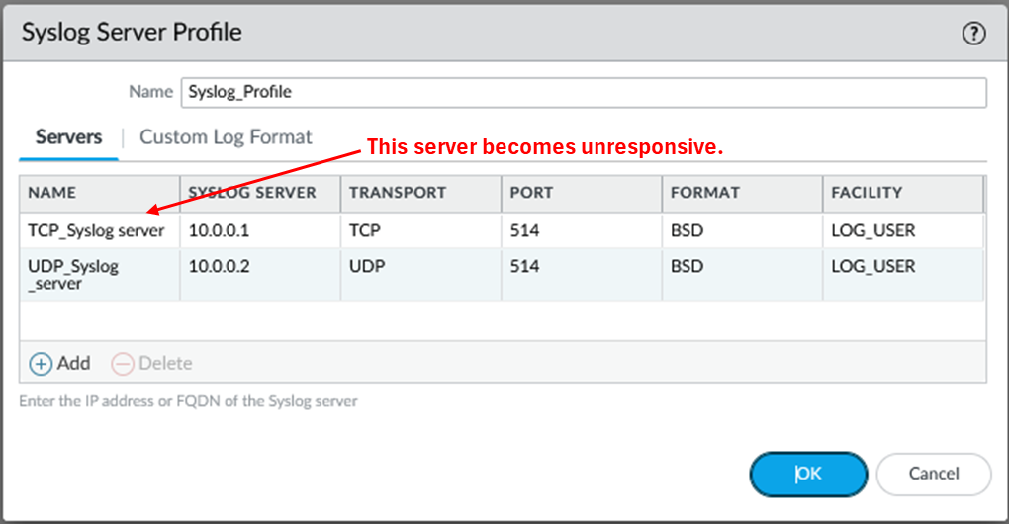Open the UDP transport cell dropdown
Image resolution: width=1009 pixels, height=524 pixels.
418,267
